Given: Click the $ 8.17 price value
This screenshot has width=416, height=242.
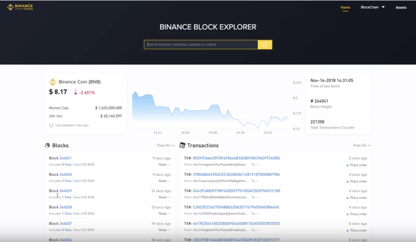Looking at the screenshot, I should (58, 92).
